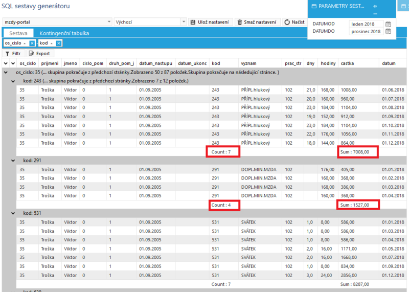Image resolution: width=409 pixels, height=292 pixels.
Task: Switch to Kontingenční tabulka tab
Action: point(64,33)
